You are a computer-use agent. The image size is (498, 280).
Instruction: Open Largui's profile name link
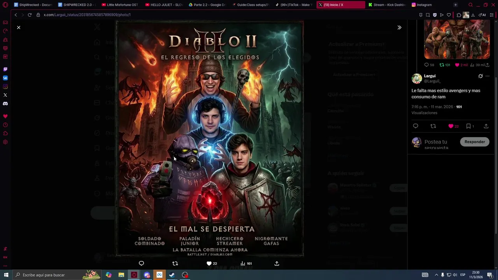pos(430,76)
